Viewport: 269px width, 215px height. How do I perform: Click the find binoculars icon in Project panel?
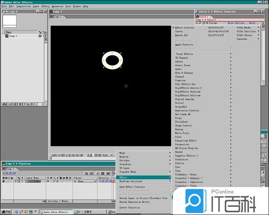[5, 104]
